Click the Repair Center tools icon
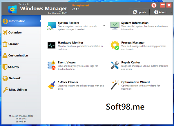174x126 pixels. click(115, 65)
